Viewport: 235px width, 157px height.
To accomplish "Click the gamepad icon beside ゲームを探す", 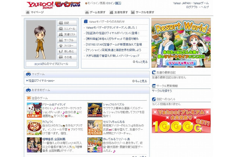I will coord(87,12).
